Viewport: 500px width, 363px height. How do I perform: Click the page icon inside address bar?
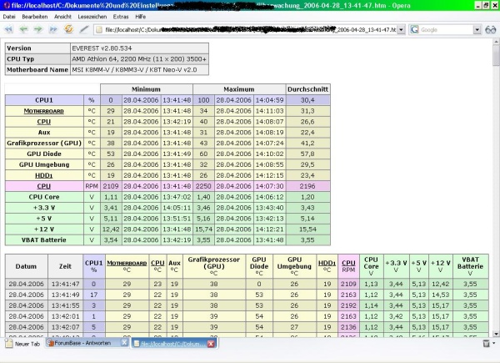pos(99,30)
